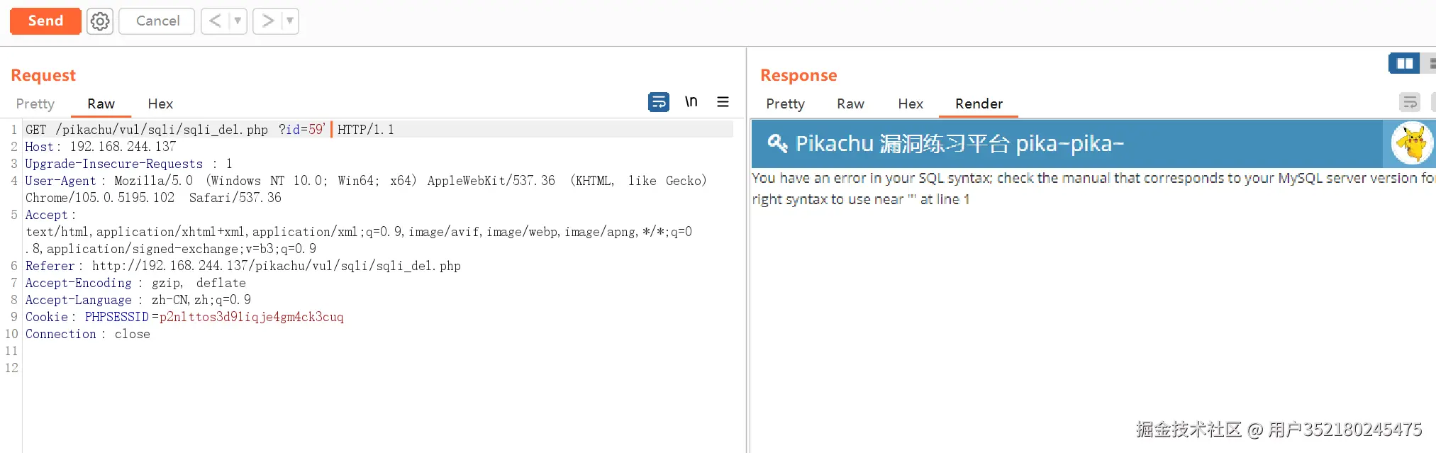The image size is (1436, 453).
Task: Click the User-Agent header line
Action: [366, 189]
